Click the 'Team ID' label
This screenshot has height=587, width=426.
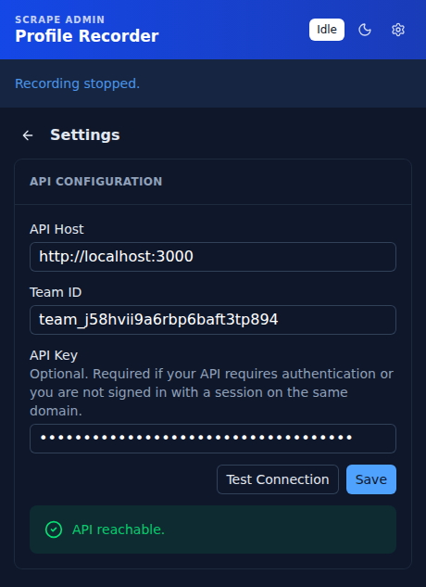56,292
